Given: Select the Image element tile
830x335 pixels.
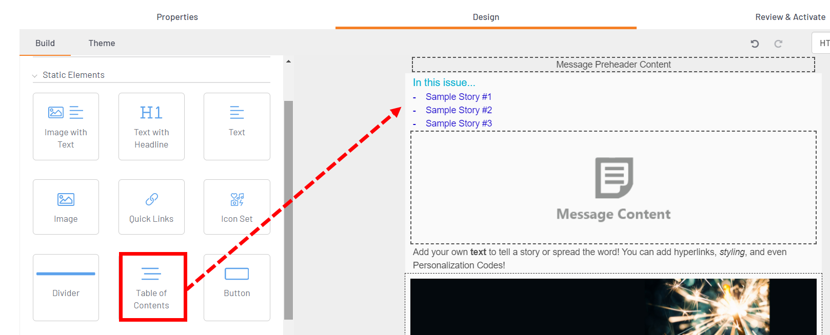Looking at the screenshot, I should 66,207.
